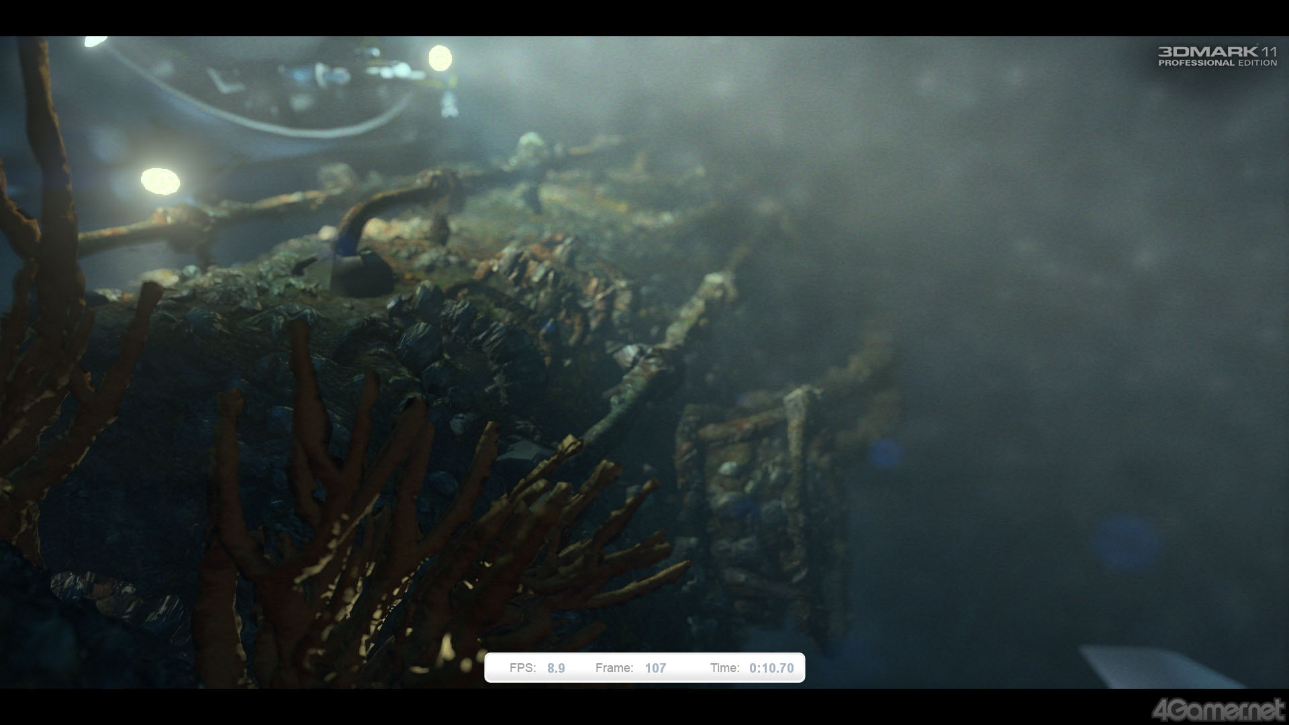
Task: Click the Frame: label
Action: point(614,668)
